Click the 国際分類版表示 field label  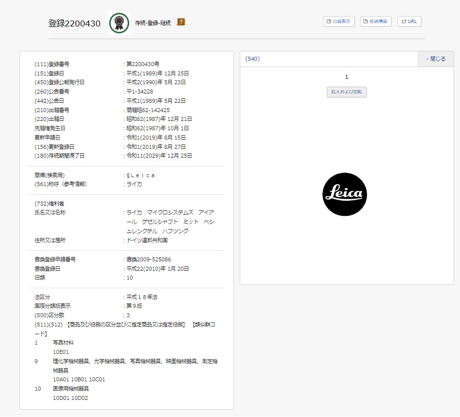52,306
